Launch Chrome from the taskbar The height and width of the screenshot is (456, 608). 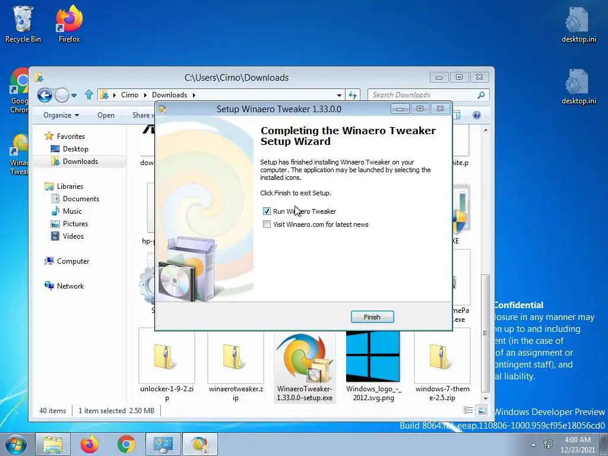(x=126, y=444)
